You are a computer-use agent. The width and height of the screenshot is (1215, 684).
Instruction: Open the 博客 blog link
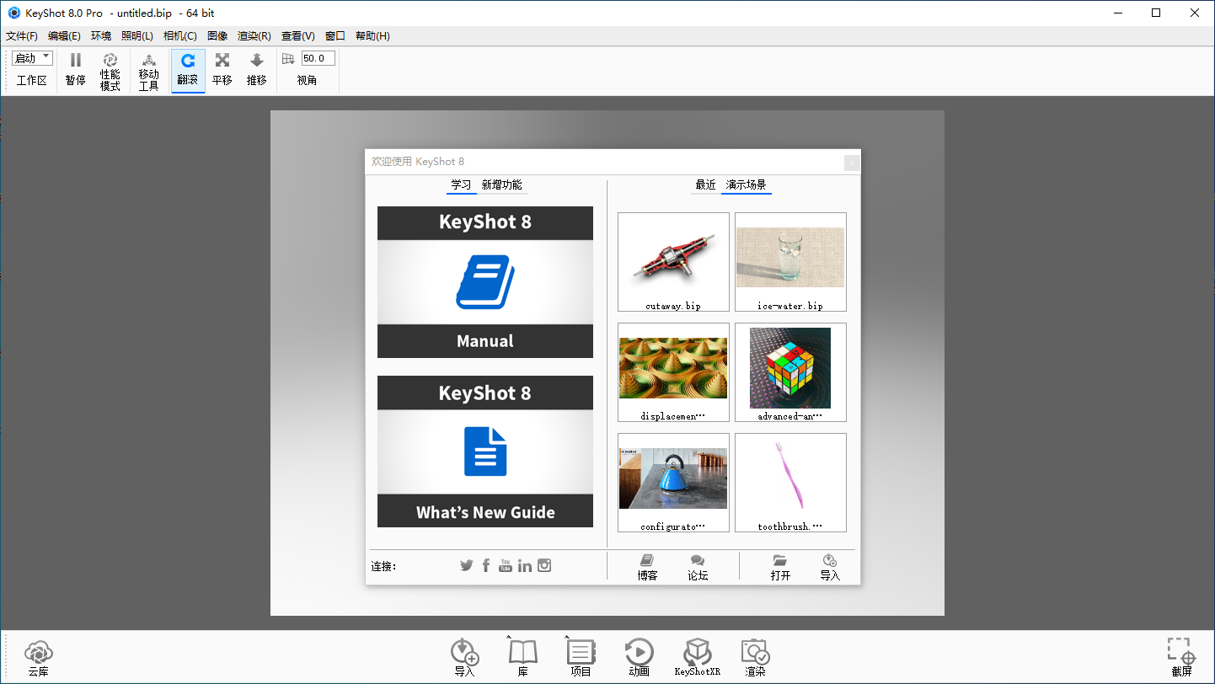tap(647, 568)
